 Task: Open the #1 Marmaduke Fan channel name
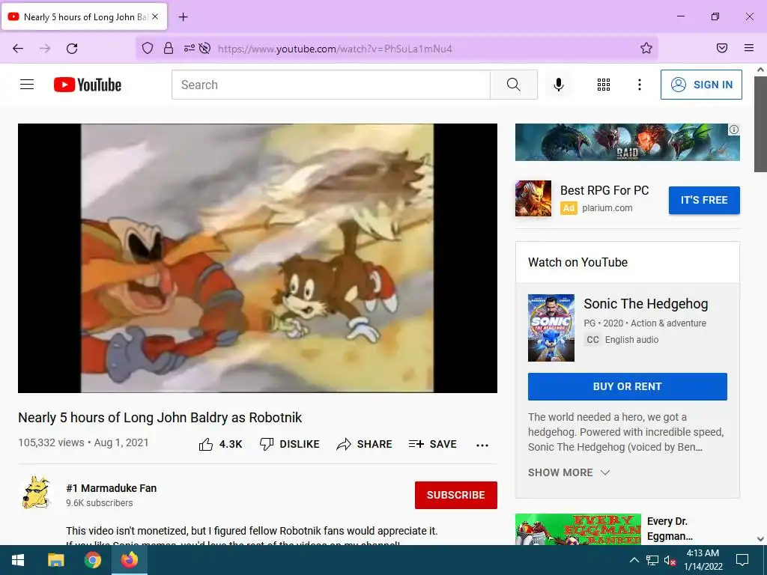point(111,488)
